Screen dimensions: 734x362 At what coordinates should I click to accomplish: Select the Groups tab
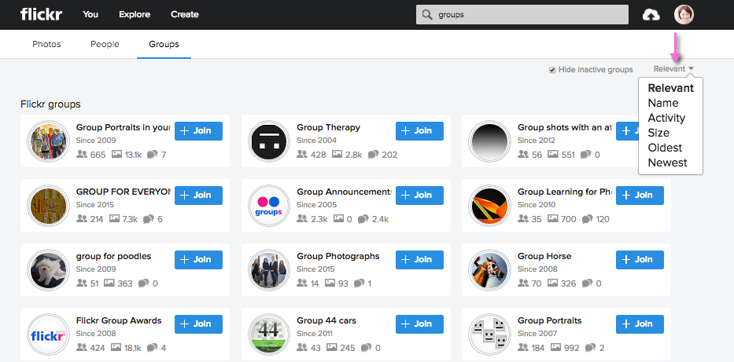[164, 45]
